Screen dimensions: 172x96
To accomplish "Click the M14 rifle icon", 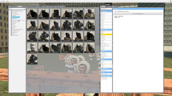I will (x=44, y=25).
